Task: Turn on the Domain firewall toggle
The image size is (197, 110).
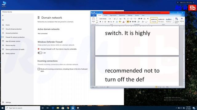Action: (40, 53)
